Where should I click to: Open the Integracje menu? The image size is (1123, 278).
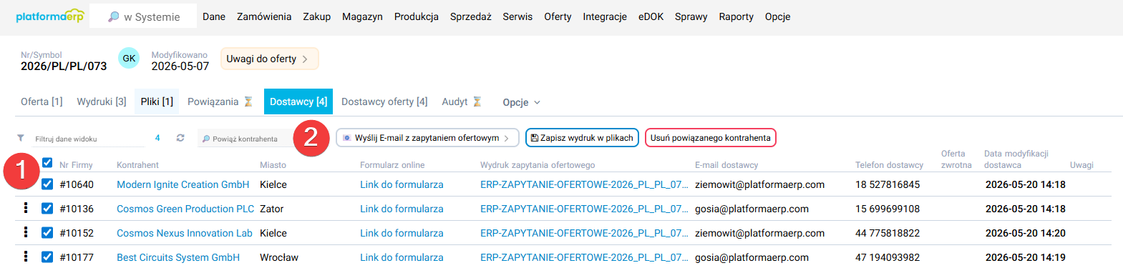click(605, 16)
